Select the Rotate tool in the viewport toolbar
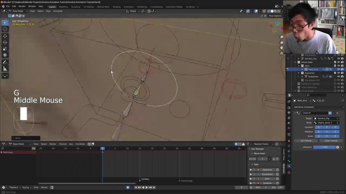Screen dimensions: 346x194 tap(5, 42)
